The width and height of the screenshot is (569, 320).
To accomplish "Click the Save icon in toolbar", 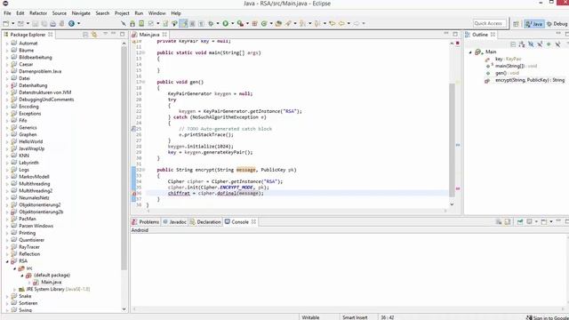I will click(36, 24).
